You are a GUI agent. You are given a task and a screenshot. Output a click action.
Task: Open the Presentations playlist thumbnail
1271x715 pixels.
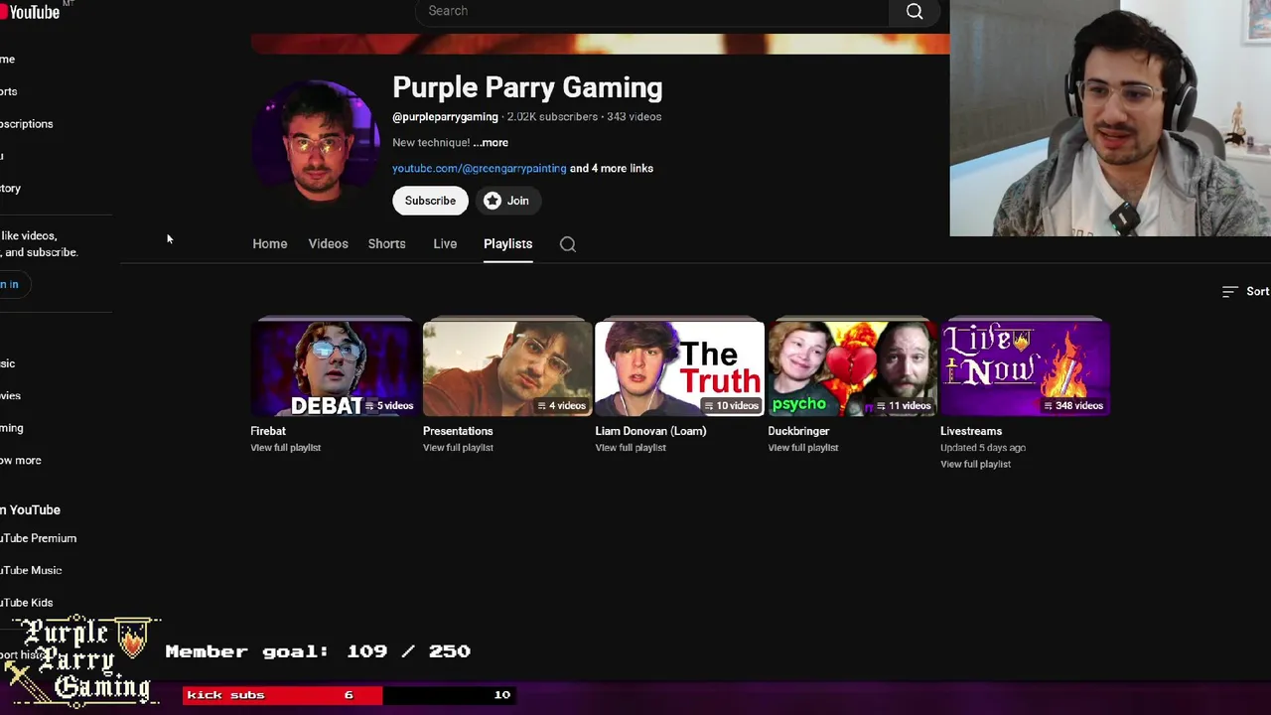tap(507, 368)
